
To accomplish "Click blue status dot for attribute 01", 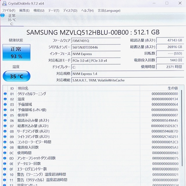I will (x=5, y=94).
